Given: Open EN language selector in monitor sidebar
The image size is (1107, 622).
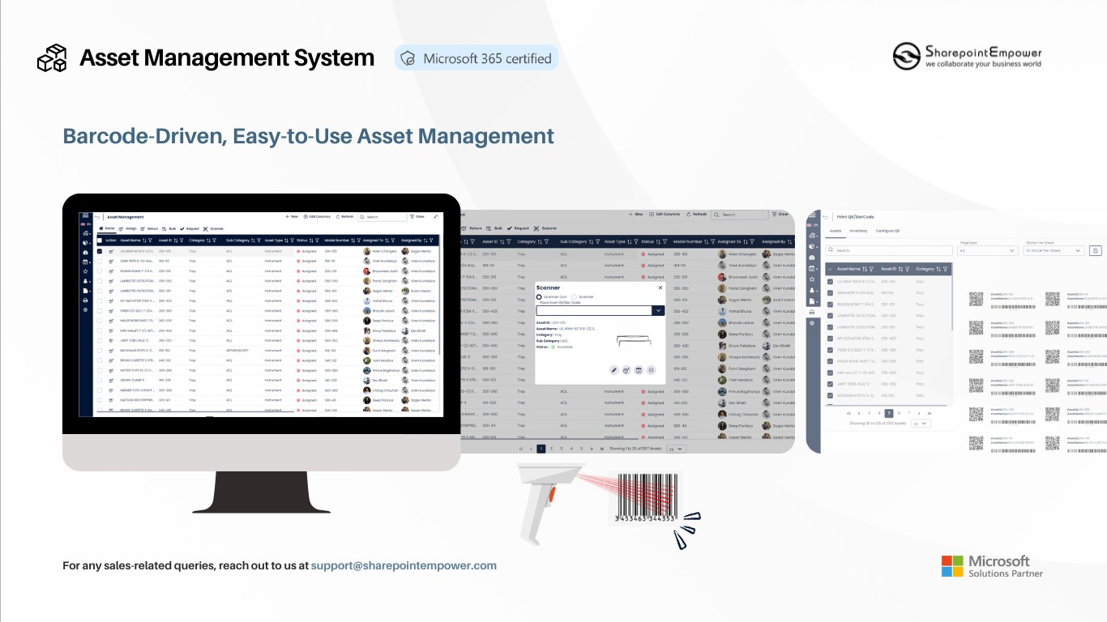Looking at the screenshot, I should click(x=85, y=224).
